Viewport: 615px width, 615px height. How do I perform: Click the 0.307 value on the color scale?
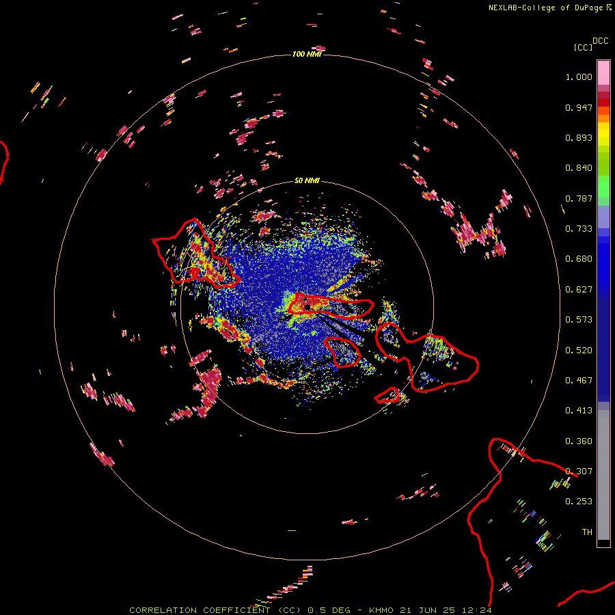[579, 471]
